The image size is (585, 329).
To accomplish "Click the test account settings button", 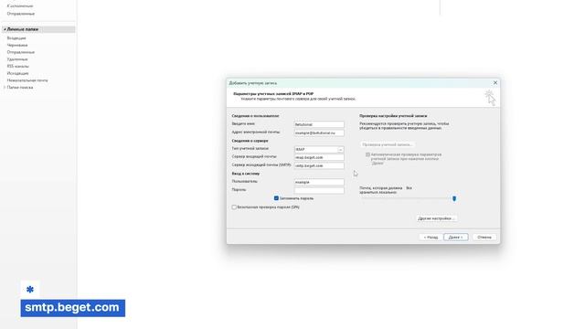I will click(x=388, y=144).
